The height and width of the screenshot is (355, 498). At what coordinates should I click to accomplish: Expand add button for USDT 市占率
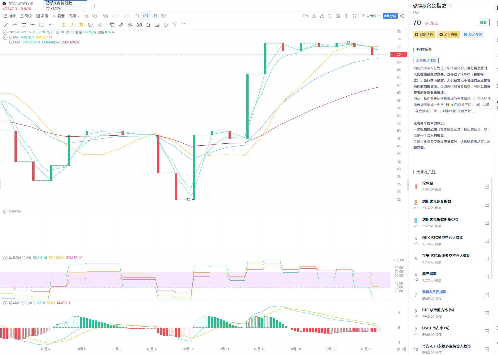pos(487,331)
